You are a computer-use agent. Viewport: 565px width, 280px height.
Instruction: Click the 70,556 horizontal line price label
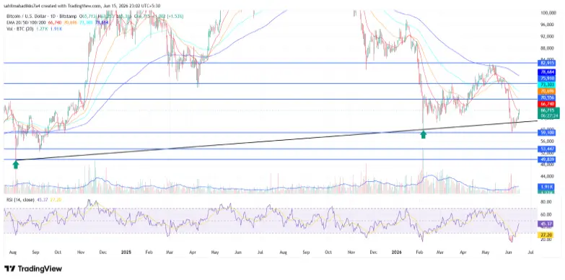pos(547,97)
